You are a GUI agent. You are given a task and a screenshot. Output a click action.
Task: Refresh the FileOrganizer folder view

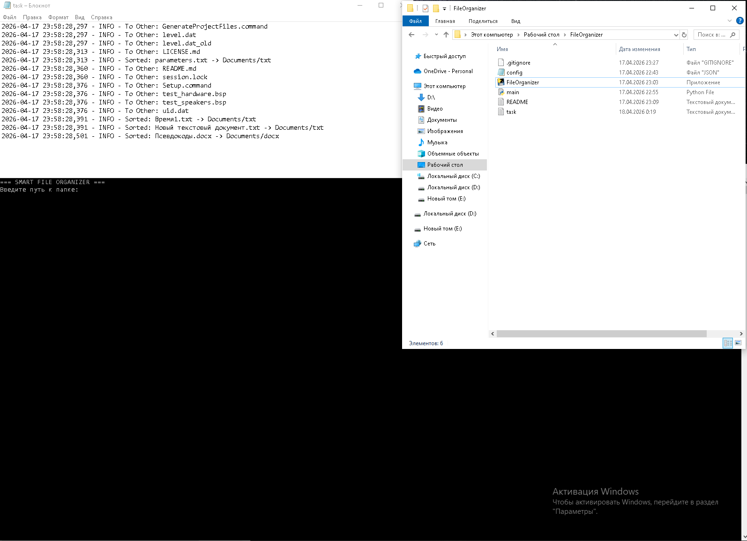point(684,35)
